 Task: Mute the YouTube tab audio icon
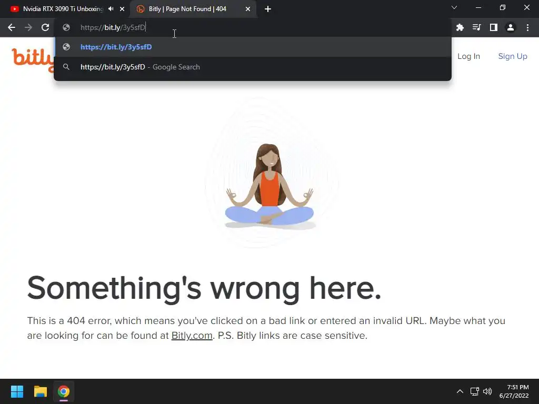pos(111,9)
